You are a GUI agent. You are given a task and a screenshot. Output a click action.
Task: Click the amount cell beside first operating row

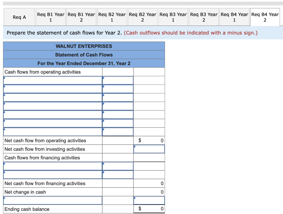(117, 80)
